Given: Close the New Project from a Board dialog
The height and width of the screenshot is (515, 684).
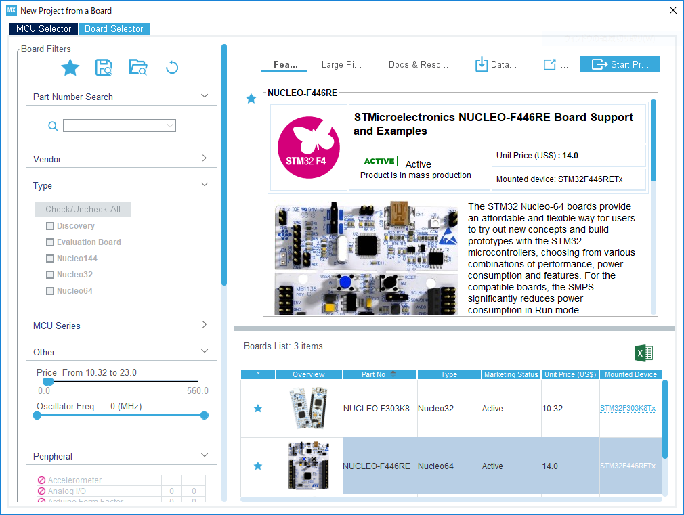Looking at the screenshot, I should 673,10.
